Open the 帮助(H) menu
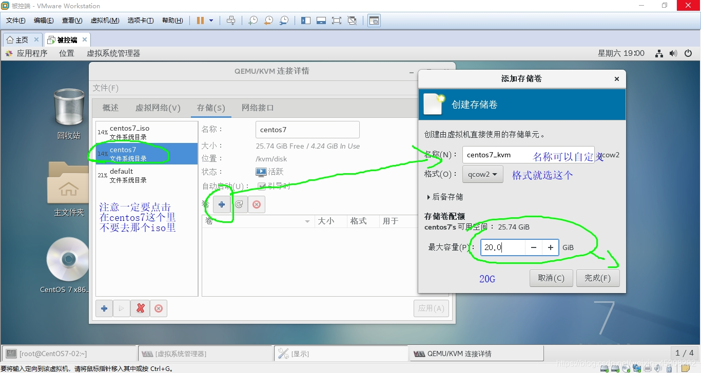Viewport: 701px width, 373px height. [172, 20]
